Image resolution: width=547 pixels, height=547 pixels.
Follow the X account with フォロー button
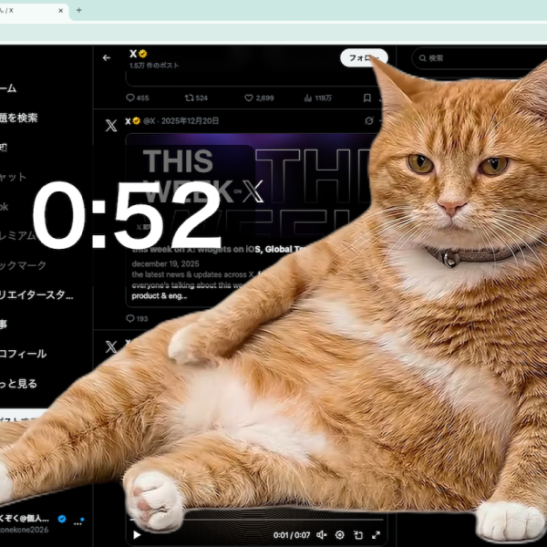pos(364,57)
